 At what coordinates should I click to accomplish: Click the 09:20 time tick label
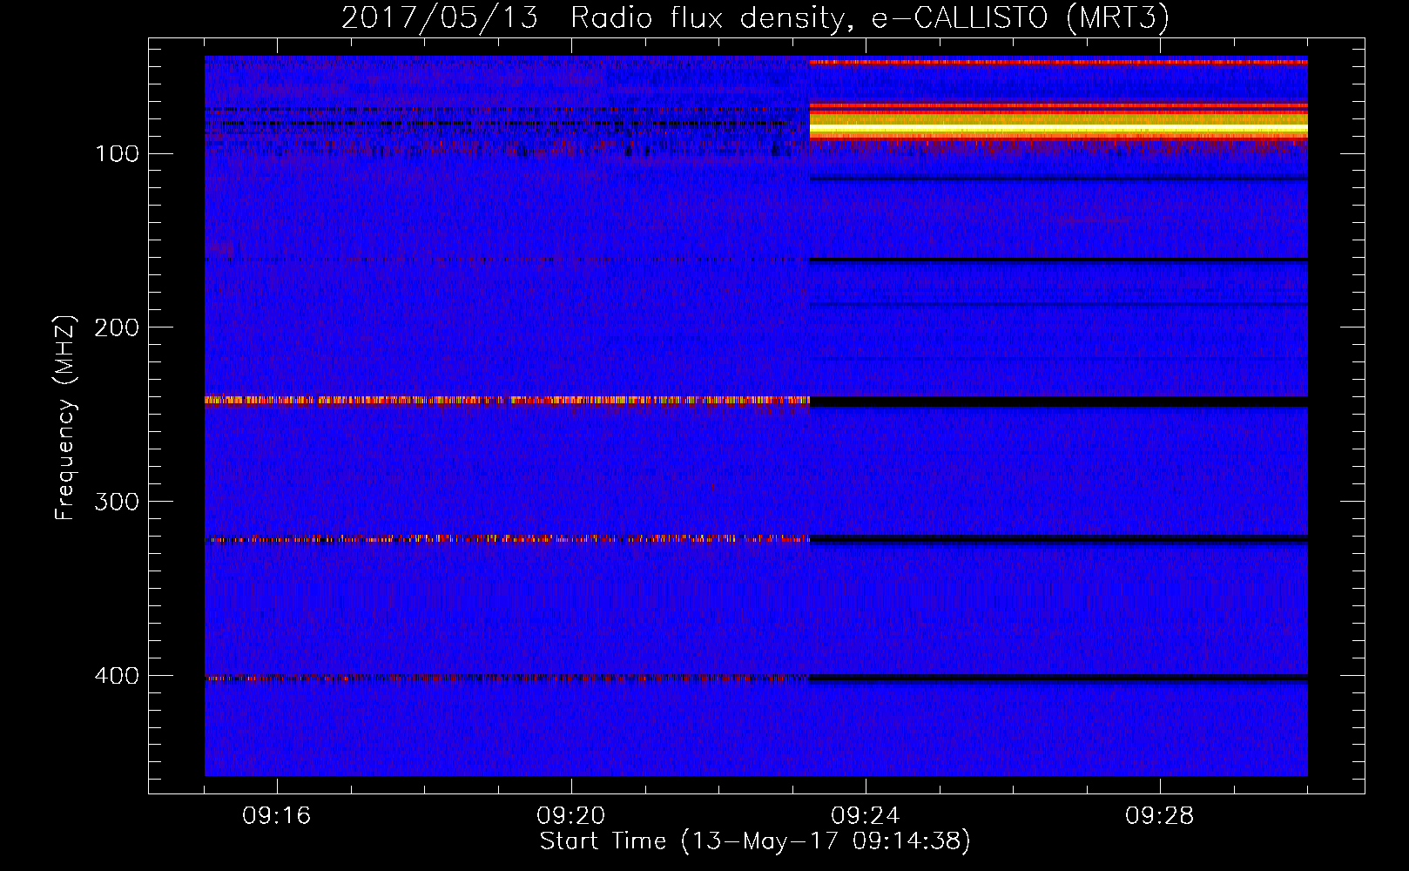coord(571,816)
